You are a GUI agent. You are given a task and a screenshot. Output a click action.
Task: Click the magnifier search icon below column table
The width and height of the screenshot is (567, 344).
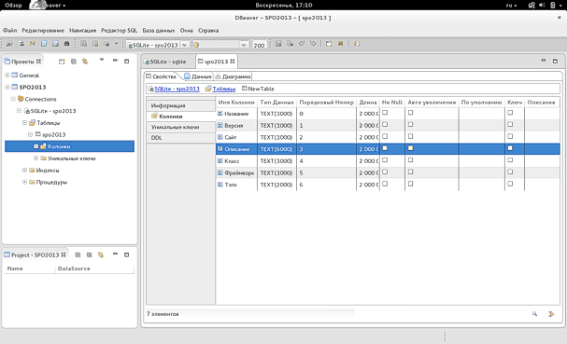pyautogui.click(x=534, y=314)
